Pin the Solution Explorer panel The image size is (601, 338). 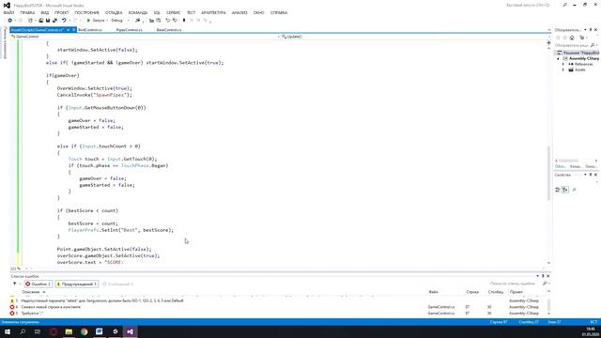click(x=591, y=29)
